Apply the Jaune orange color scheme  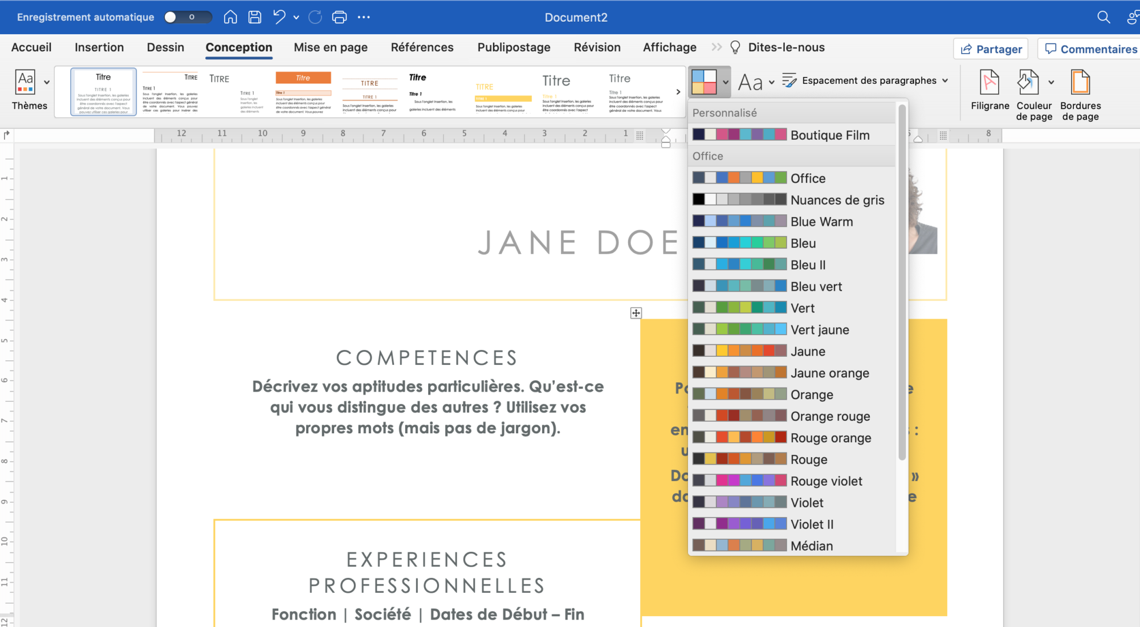[792, 373]
